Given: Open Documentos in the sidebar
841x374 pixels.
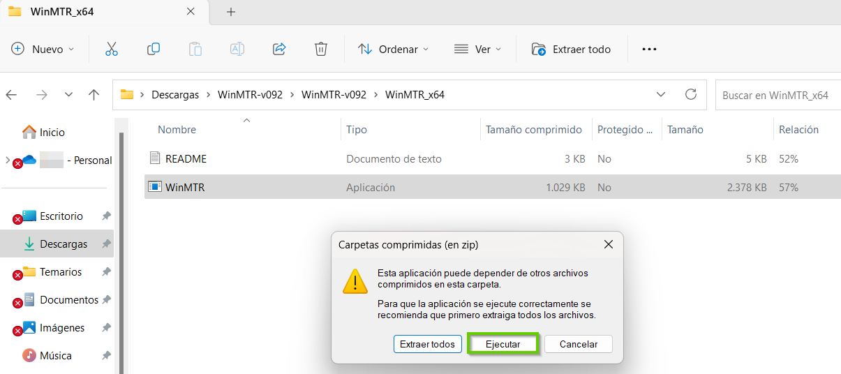Looking at the screenshot, I should [x=69, y=300].
